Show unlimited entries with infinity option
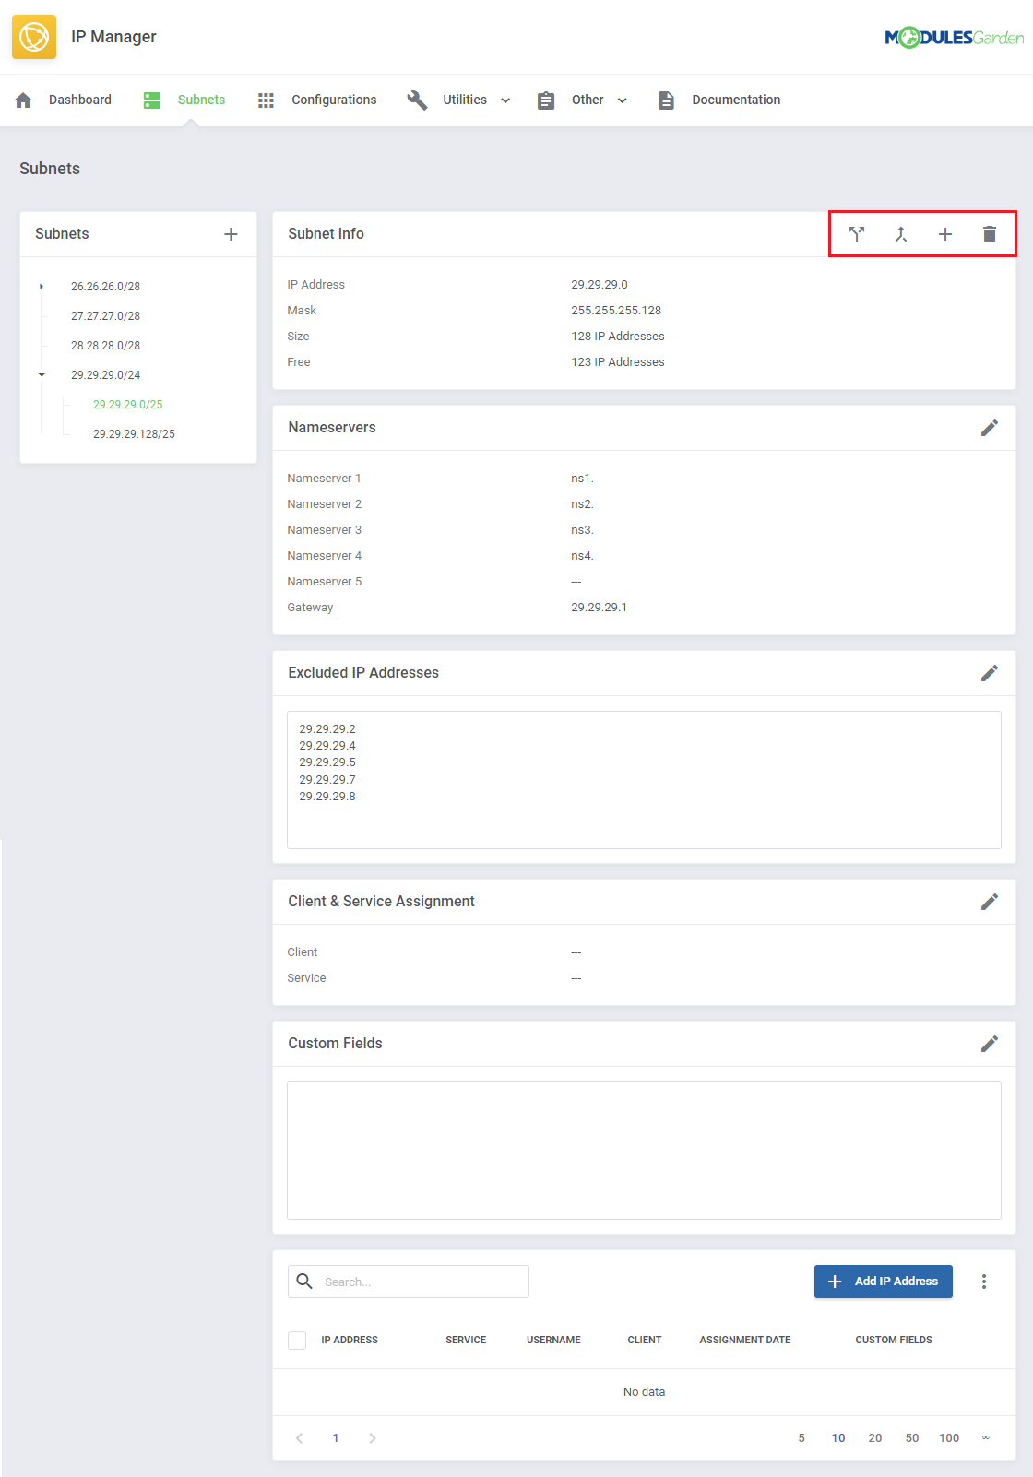Image resolution: width=1033 pixels, height=1477 pixels. (x=986, y=1437)
